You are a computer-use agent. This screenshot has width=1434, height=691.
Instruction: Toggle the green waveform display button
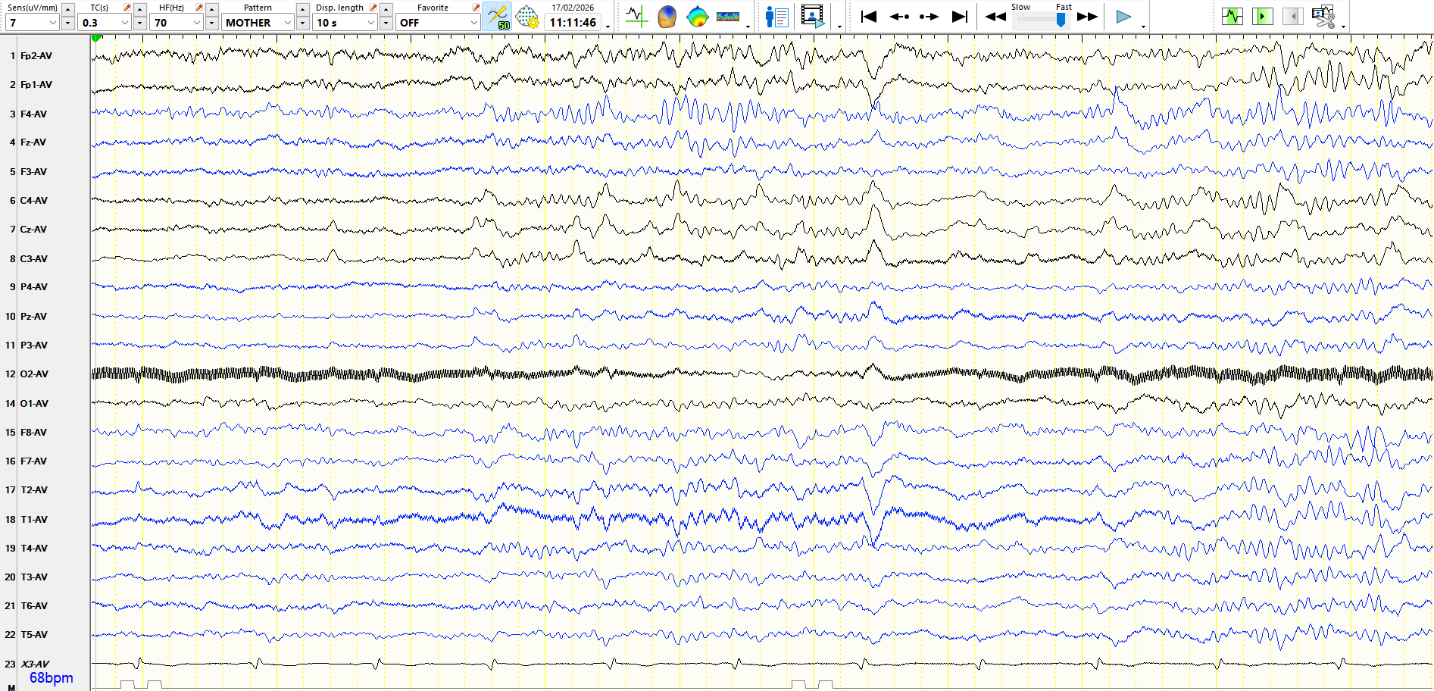[1232, 17]
